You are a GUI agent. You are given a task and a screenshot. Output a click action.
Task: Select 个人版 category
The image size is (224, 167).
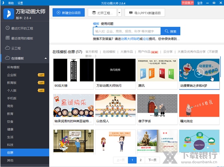coord(25,90)
